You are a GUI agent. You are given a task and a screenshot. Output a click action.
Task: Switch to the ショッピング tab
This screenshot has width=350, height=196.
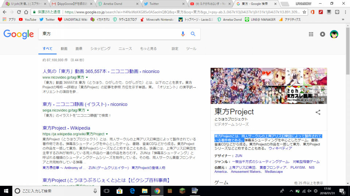pyautogui.click(x=101, y=49)
